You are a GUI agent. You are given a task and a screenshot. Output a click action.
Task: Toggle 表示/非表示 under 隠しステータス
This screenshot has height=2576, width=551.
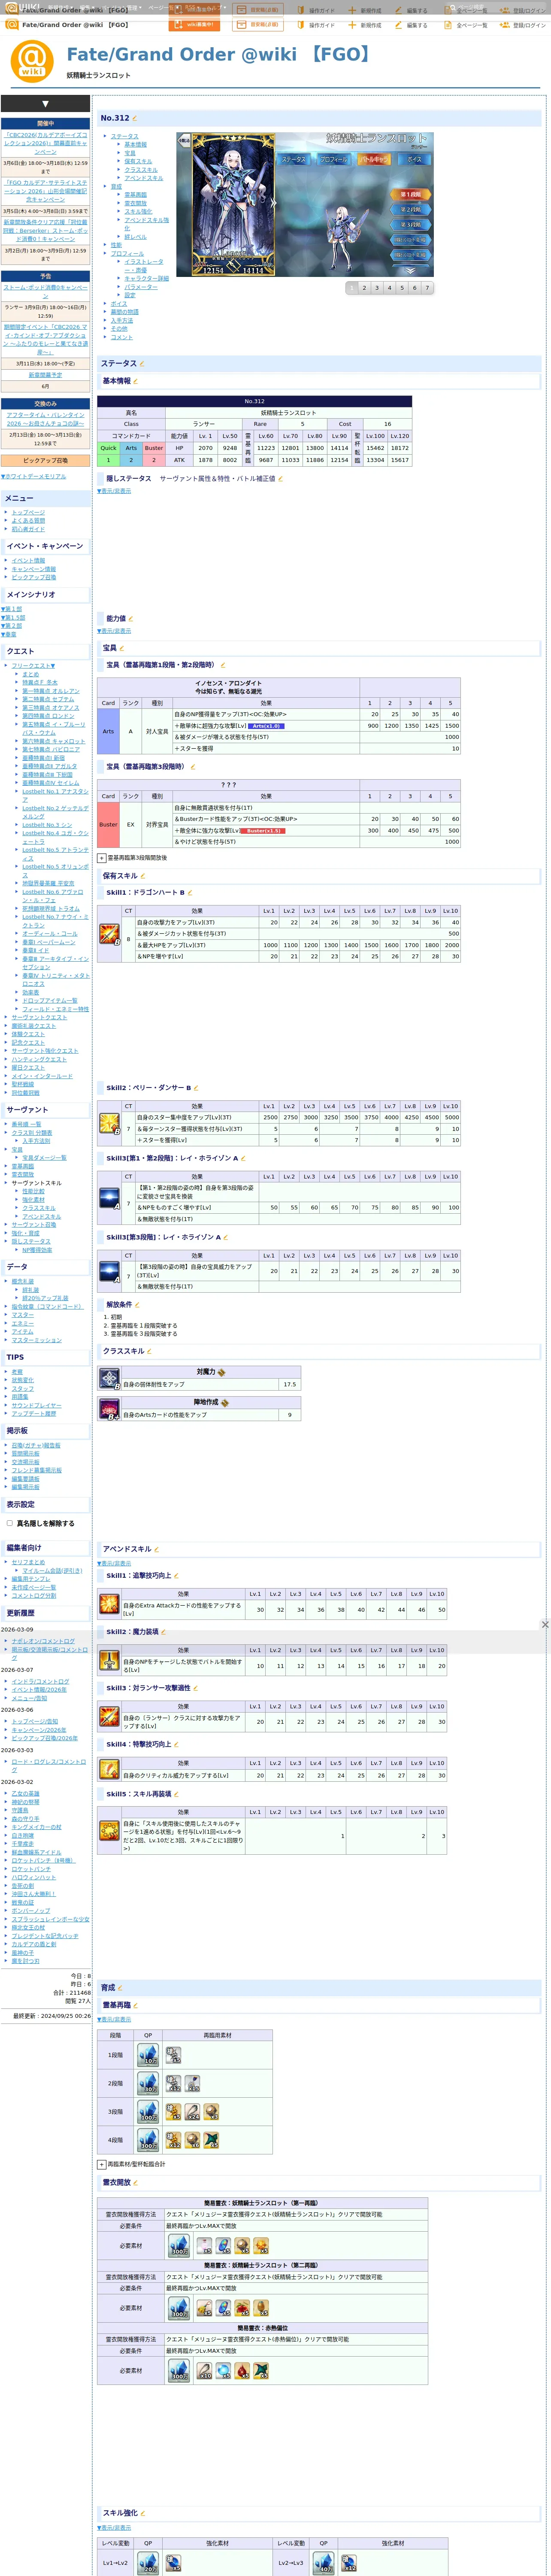114,491
